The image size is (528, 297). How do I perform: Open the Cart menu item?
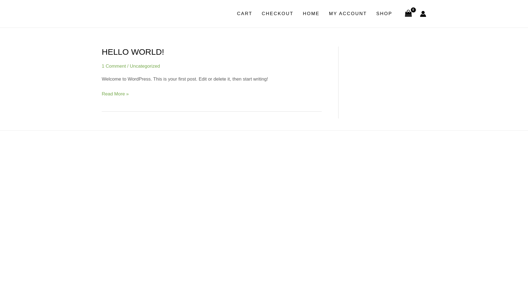[244, 14]
